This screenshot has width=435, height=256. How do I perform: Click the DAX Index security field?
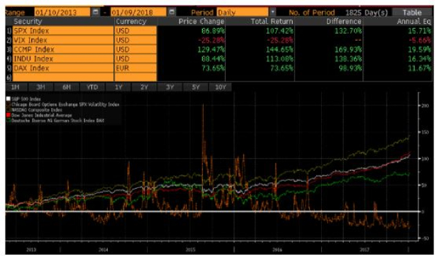click(63, 68)
